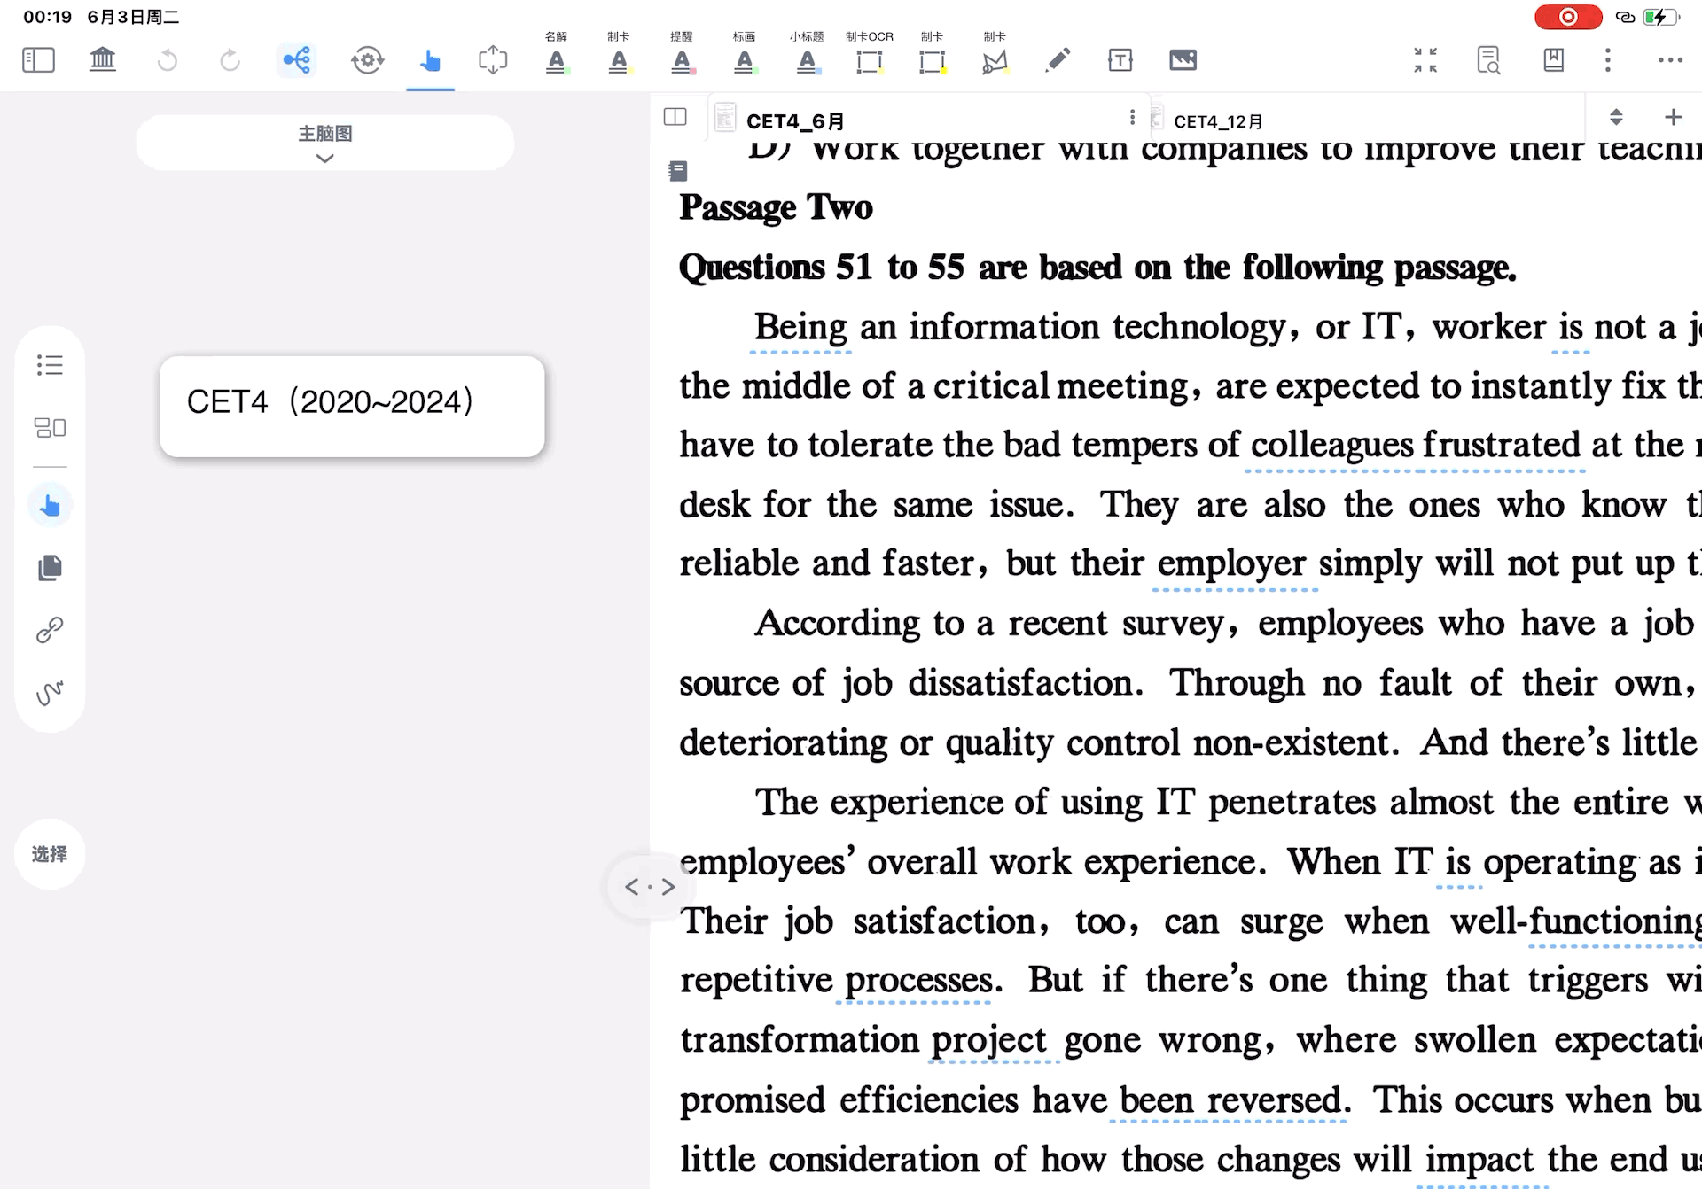Tap the 选择 button
The width and height of the screenshot is (1702, 1189).
50,854
